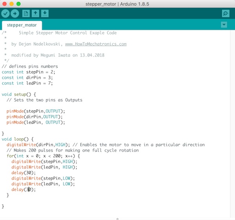This screenshot has width=235, height=220.
Task: Click the 'const int dirPin = 3;' line
Action: pos(27,78)
